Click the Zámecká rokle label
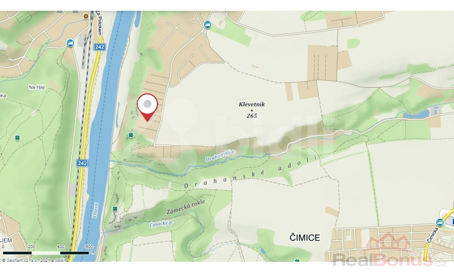The height and width of the screenshot is (272, 454). point(186,207)
